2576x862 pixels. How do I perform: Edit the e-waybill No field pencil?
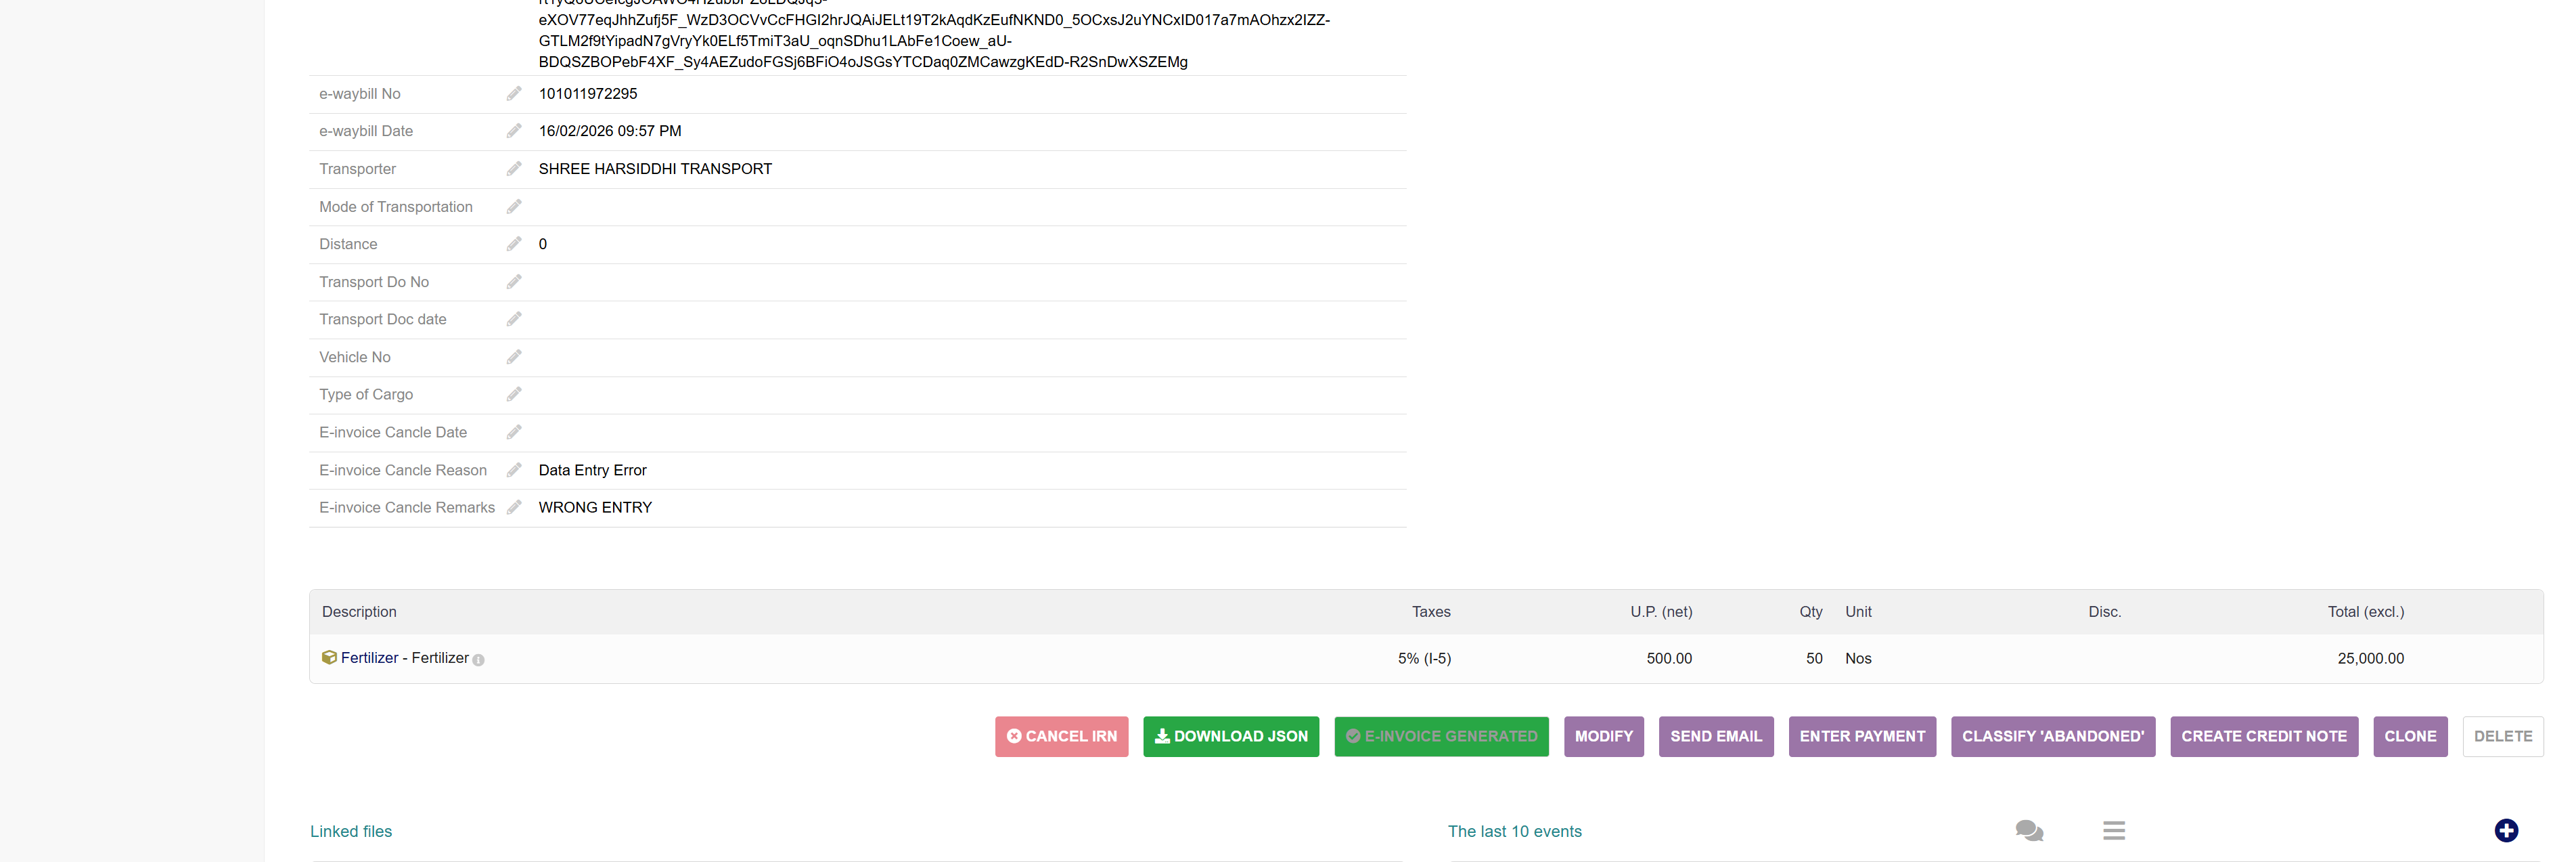[514, 94]
